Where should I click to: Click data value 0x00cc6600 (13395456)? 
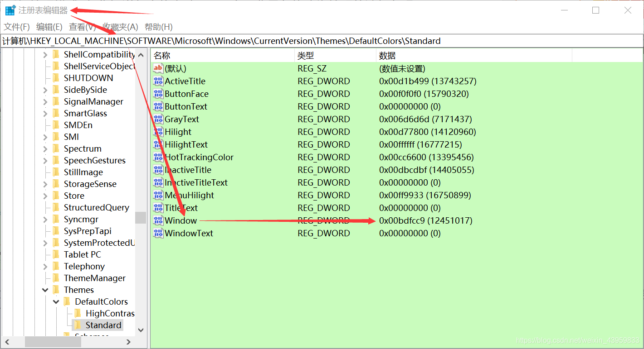426,157
